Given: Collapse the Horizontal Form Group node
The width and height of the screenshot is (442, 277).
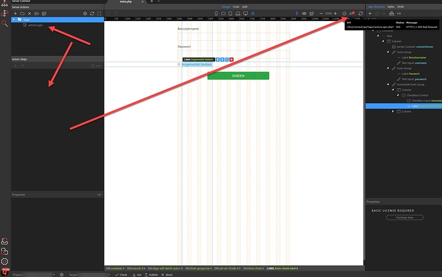Looking at the screenshot, I should click(388, 84).
